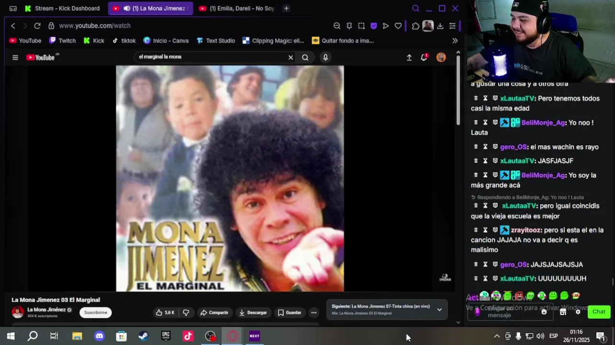The height and width of the screenshot is (345, 615).
Task: Open the YouTube hamburger guide menu
Action: point(15,57)
